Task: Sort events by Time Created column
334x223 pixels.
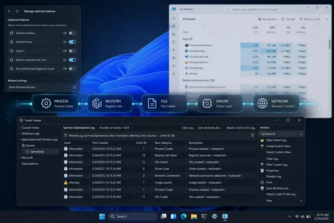Action: [100, 143]
